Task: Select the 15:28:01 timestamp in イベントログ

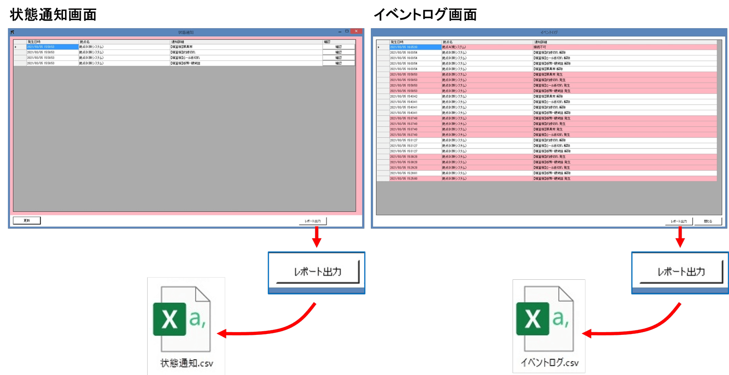Action: pyautogui.click(x=415, y=173)
